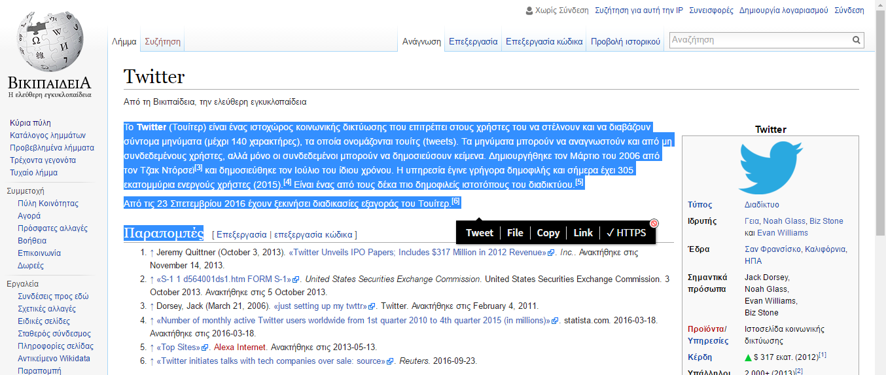Screen dimensions: 886x375
Task: Choose Tweet in the selection popup
Action: click(x=480, y=233)
